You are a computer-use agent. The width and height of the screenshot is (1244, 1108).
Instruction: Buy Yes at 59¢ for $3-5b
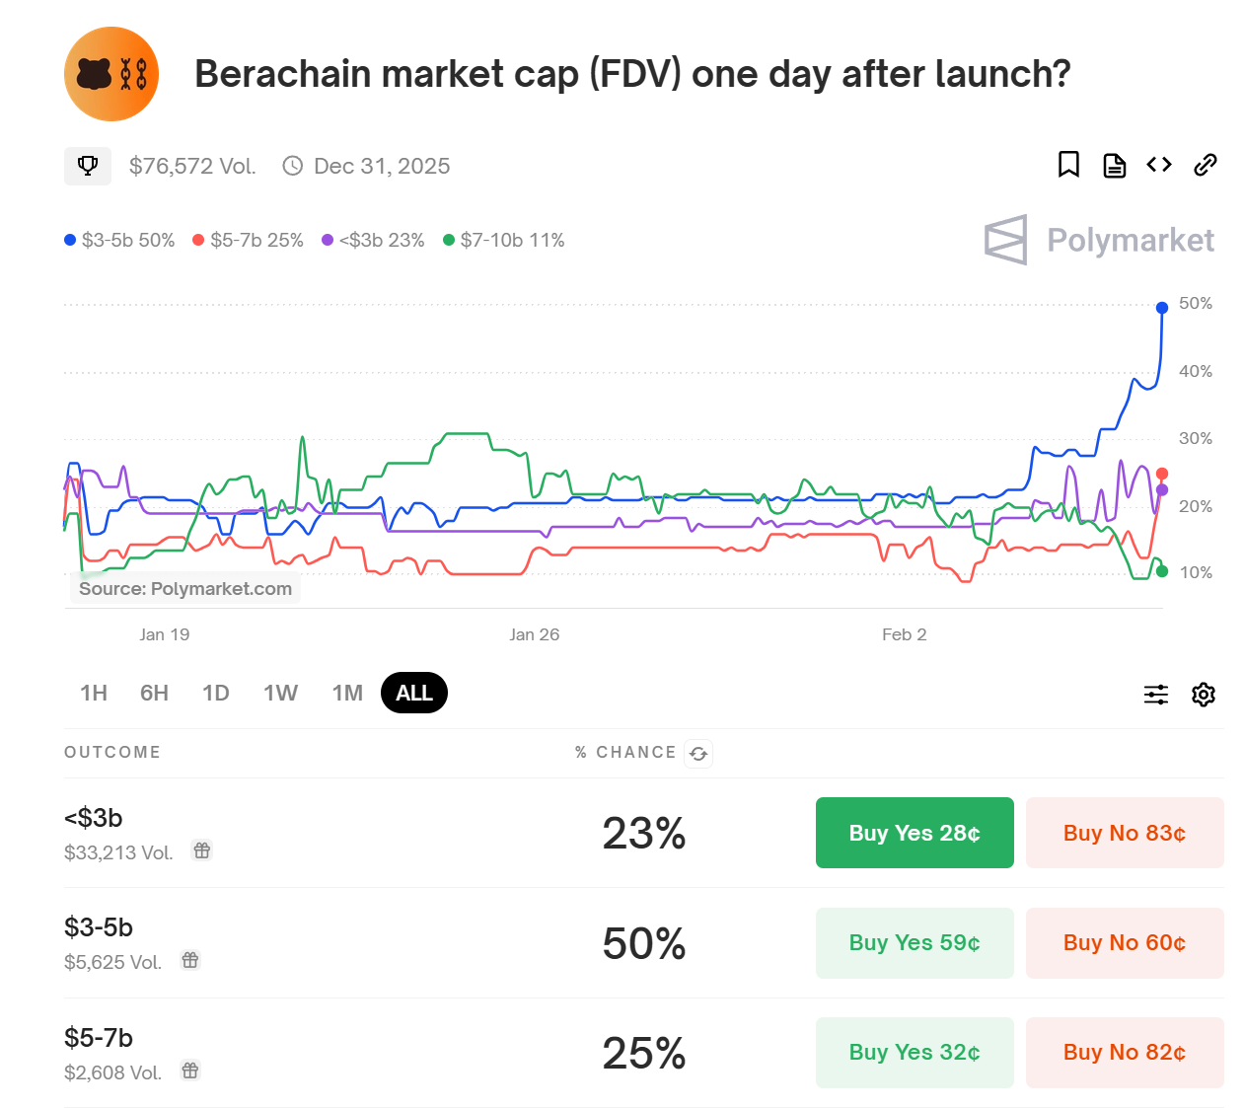coord(915,942)
